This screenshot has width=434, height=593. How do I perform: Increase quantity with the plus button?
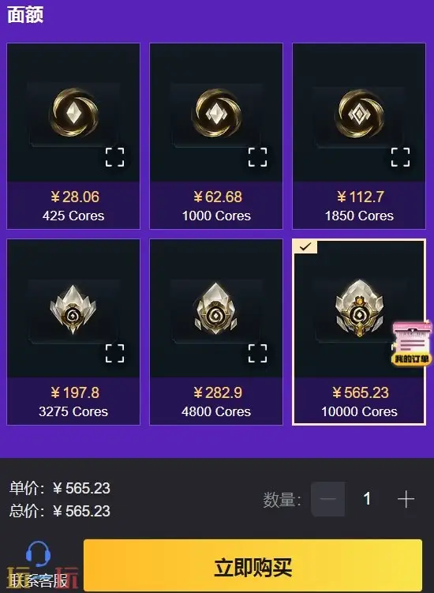coord(406,499)
